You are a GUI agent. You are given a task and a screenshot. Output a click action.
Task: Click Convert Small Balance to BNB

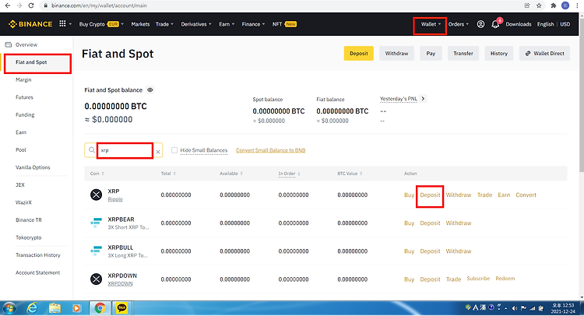271,150
